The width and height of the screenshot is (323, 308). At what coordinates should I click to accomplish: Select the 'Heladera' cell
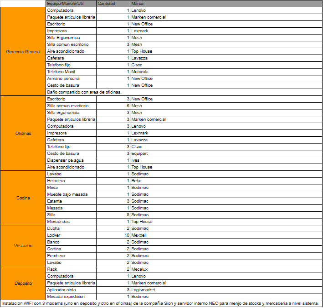71,181
